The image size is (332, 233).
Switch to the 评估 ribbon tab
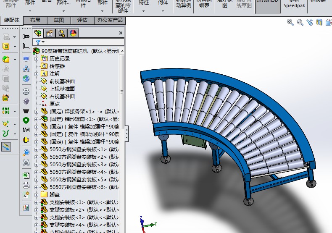pyautogui.click(x=82, y=20)
